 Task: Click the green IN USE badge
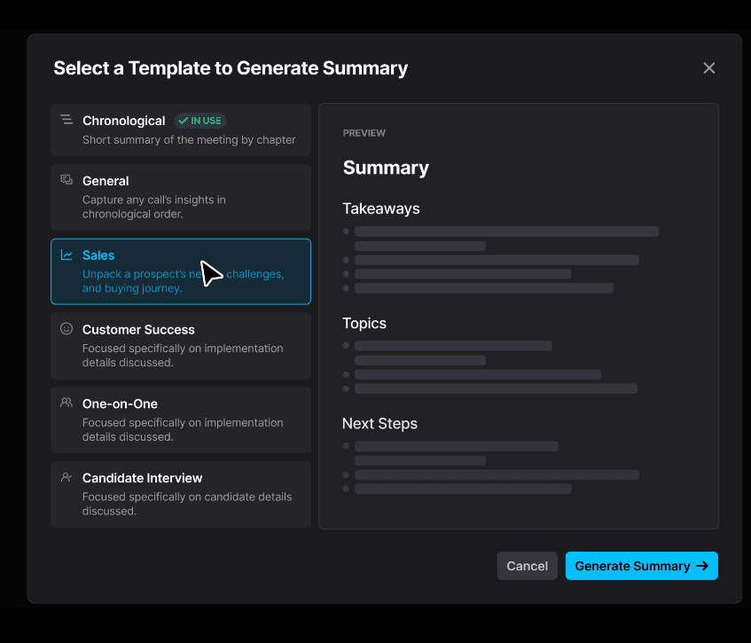pyautogui.click(x=200, y=121)
